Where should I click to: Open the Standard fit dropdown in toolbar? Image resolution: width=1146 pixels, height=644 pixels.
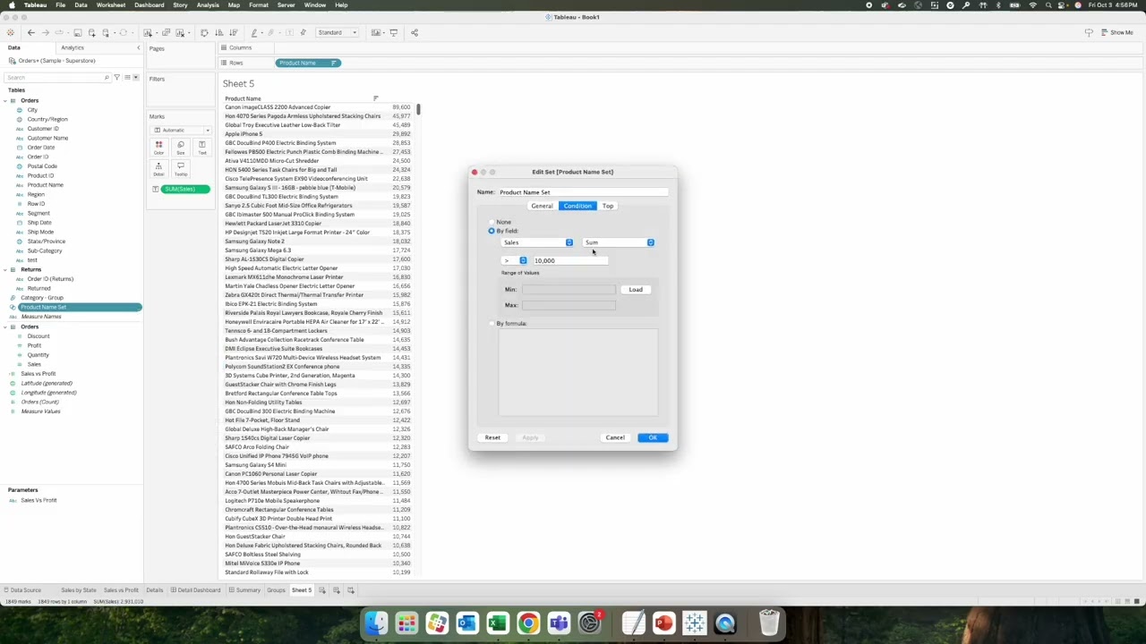(338, 33)
